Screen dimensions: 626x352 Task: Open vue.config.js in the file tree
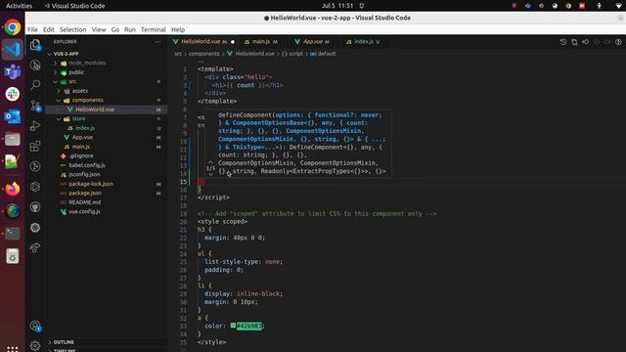coord(106,211)
